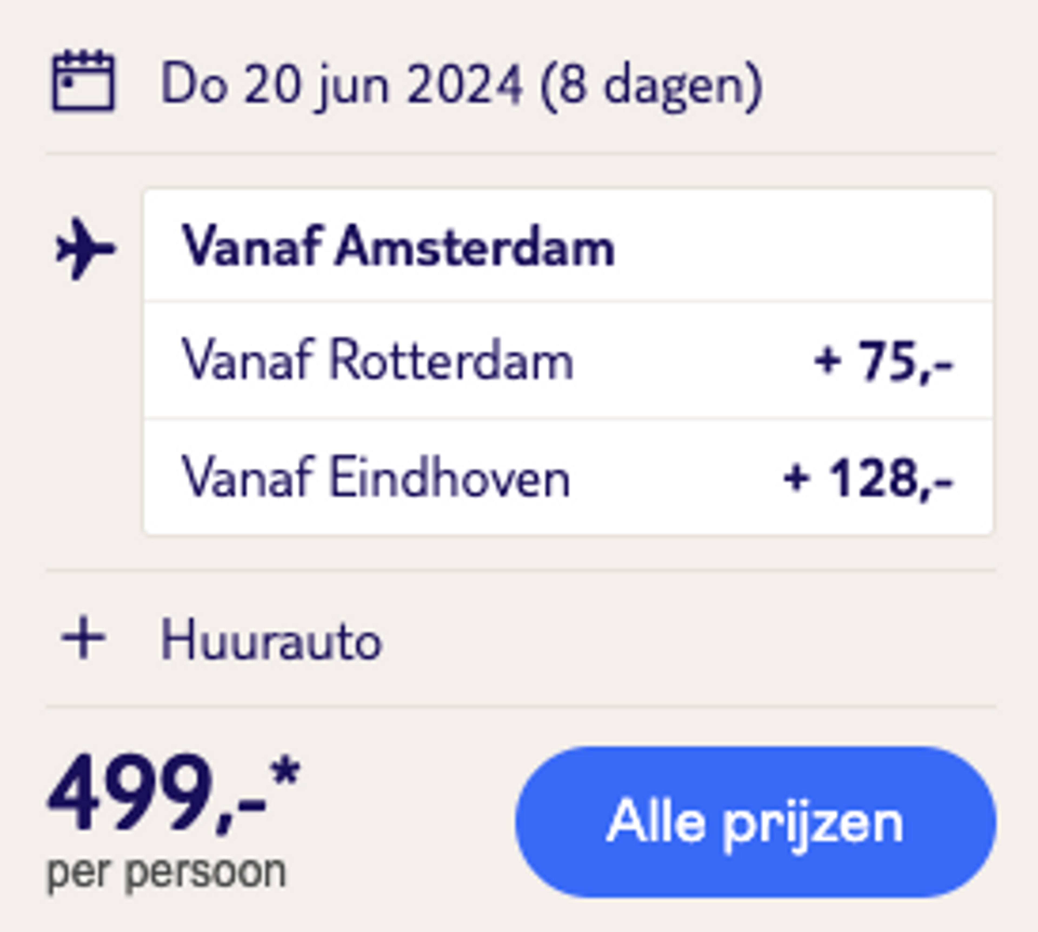
Task: Click the asterisk after the 499 price
Action: pos(285,772)
